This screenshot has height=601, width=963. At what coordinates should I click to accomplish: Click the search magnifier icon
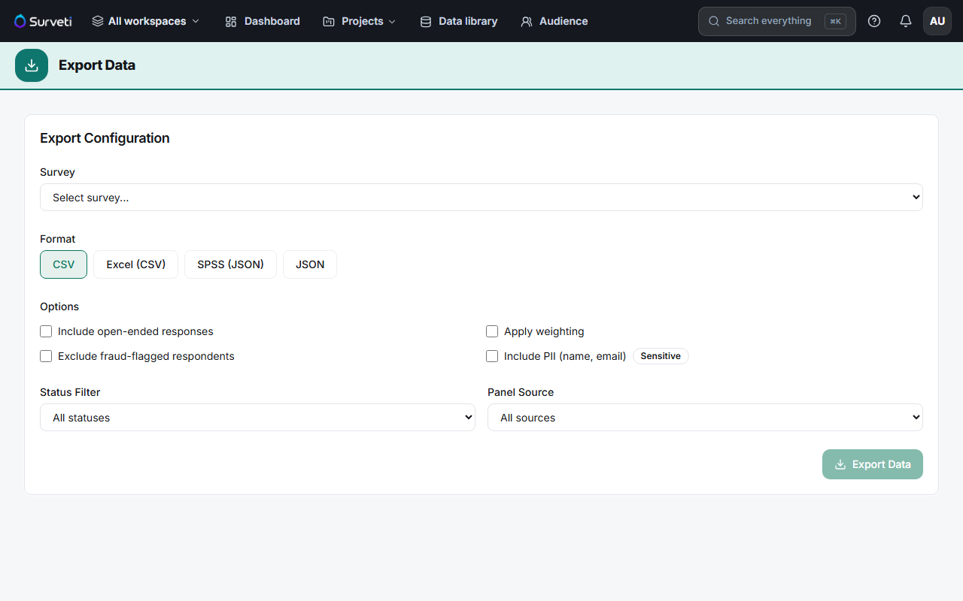coord(714,21)
